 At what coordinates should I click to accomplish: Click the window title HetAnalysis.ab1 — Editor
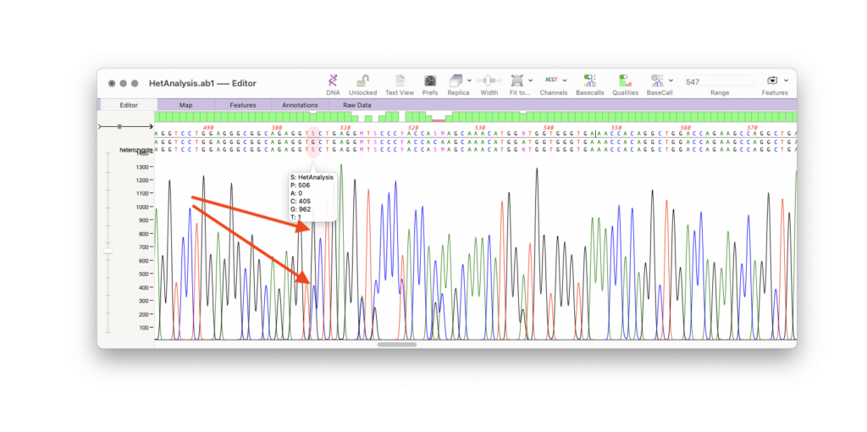[202, 84]
